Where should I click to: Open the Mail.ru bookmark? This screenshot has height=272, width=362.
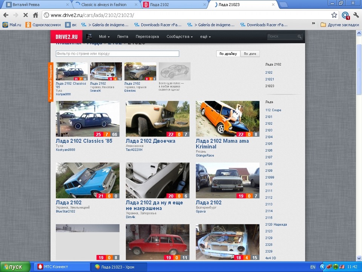point(12,25)
